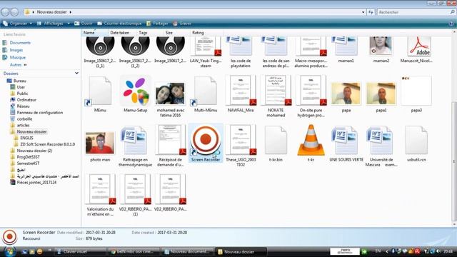The width and height of the screenshot is (457, 257).
Task: Collapse the Dossiers folder pane
Action: coord(76,73)
